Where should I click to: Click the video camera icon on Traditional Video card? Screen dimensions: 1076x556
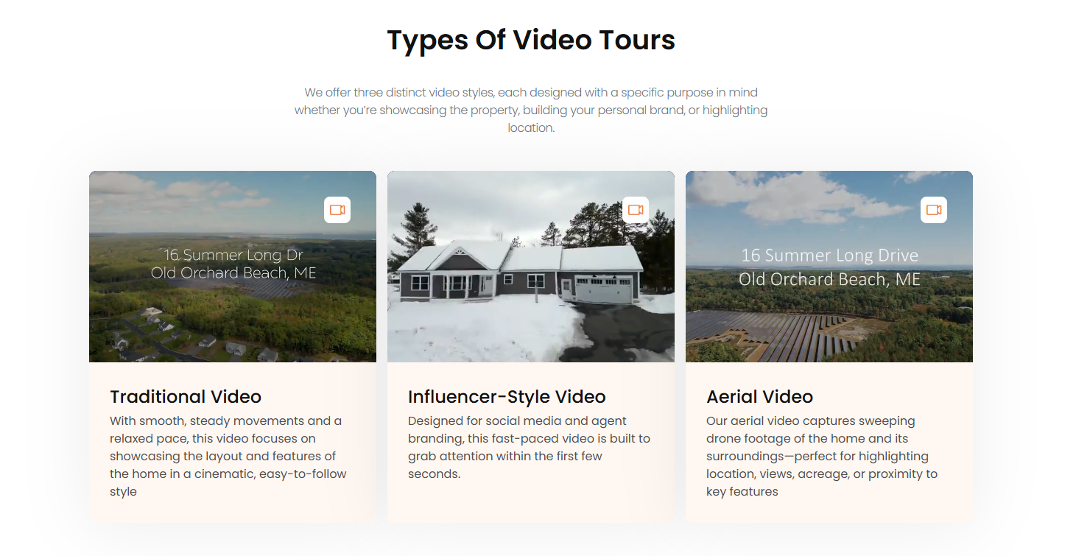(x=337, y=210)
